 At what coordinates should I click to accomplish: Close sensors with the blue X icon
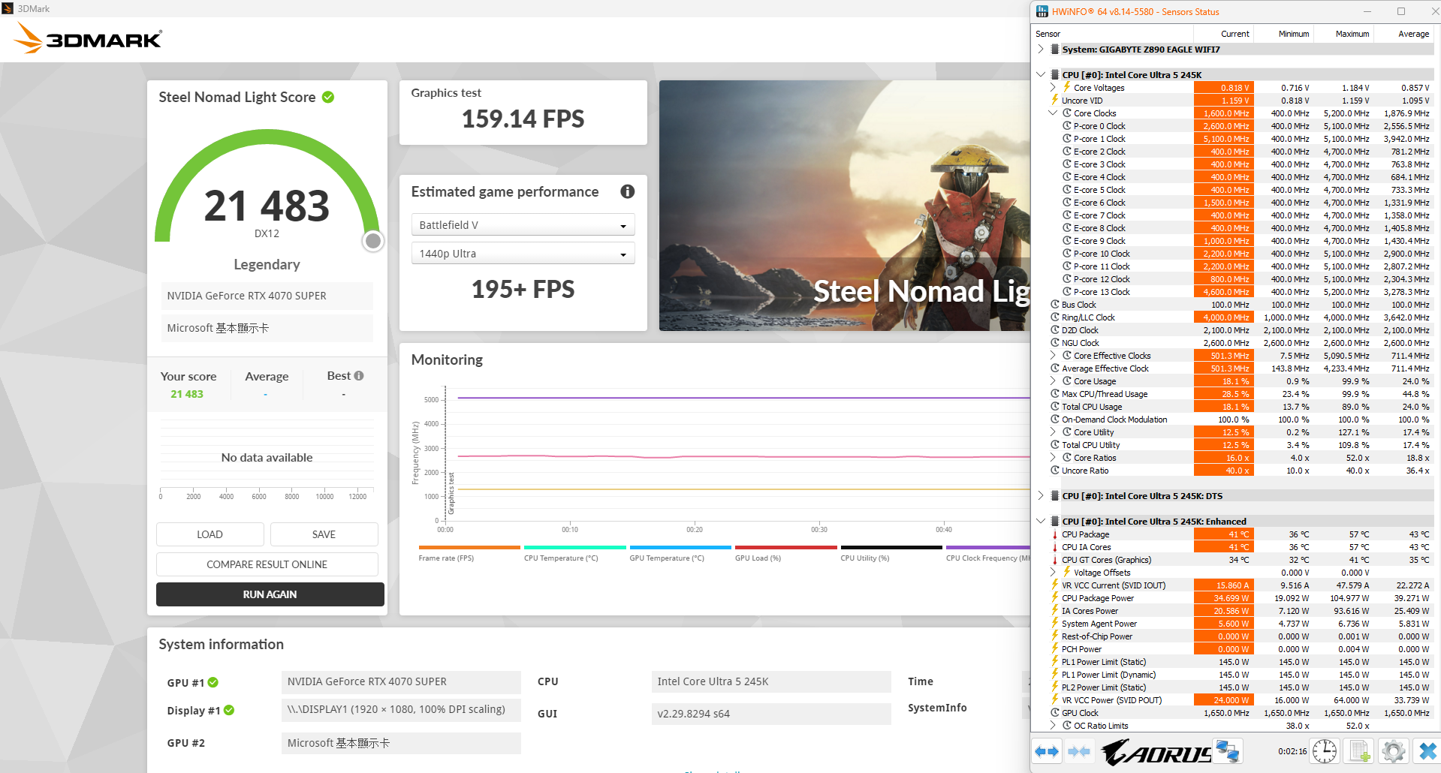1427,751
